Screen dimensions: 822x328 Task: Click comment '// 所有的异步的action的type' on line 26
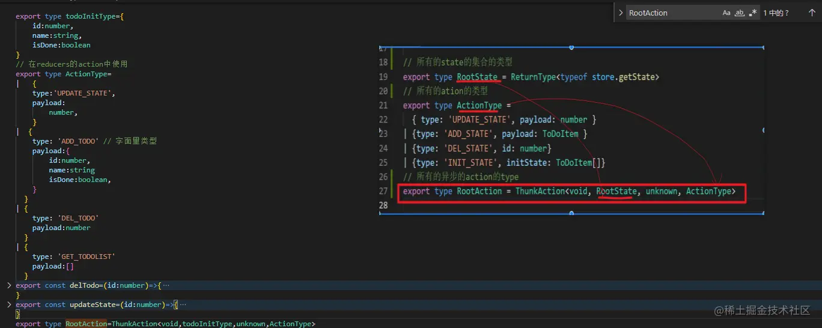click(x=461, y=177)
